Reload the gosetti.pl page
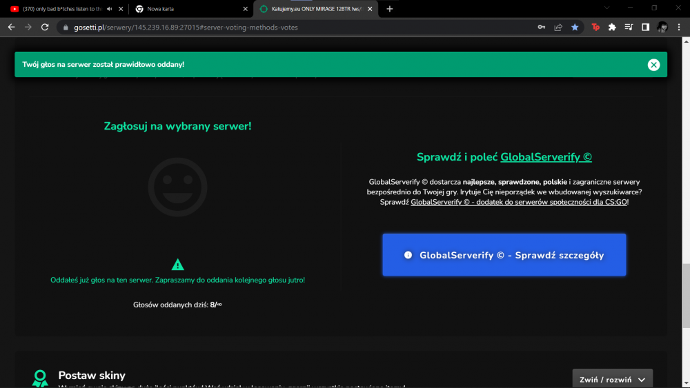This screenshot has height=388, width=690. point(45,28)
